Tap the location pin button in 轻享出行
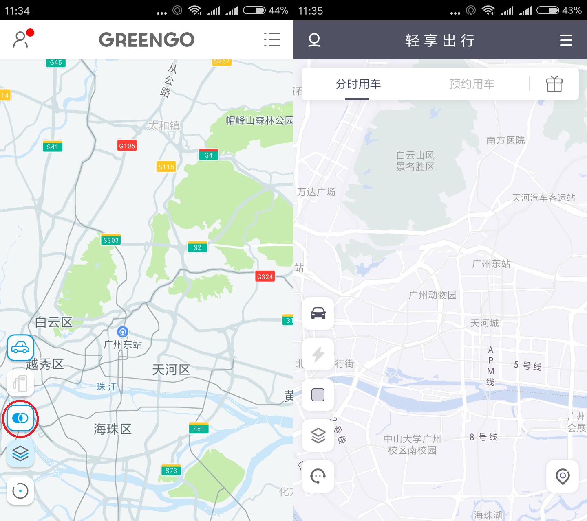This screenshot has height=521, width=587. coord(563,476)
